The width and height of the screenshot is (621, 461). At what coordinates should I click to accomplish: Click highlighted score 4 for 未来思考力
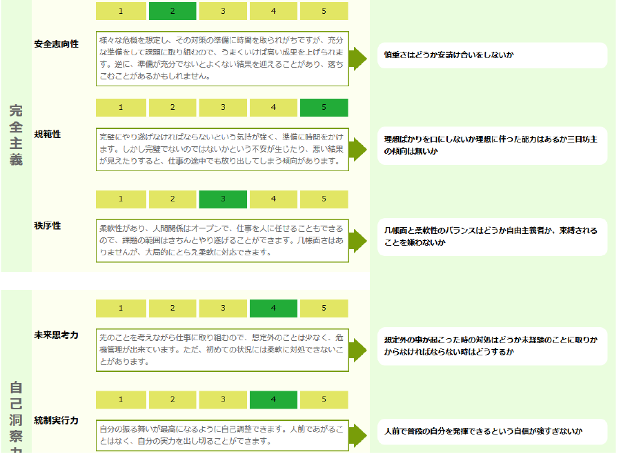click(273, 308)
